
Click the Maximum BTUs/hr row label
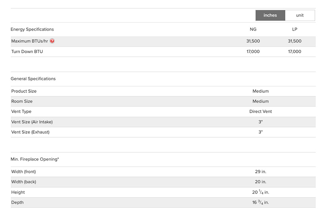(30, 41)
